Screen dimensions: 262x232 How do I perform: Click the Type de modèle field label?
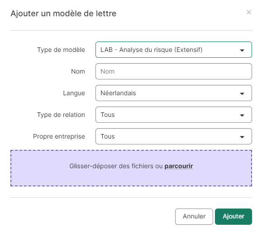coord(61,50)
